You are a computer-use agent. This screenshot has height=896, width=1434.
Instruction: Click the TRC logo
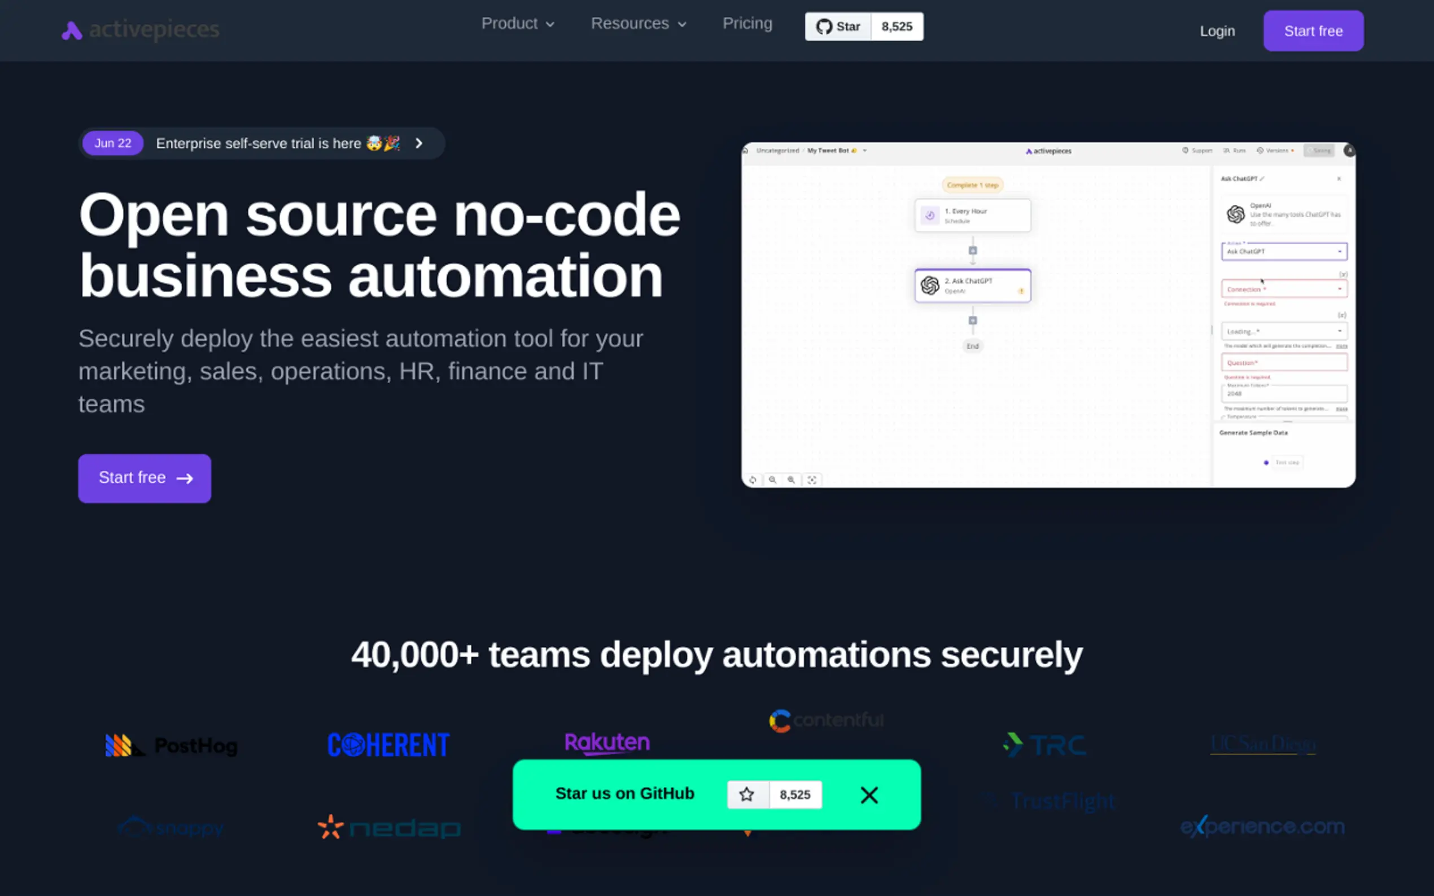point(1044,745)
